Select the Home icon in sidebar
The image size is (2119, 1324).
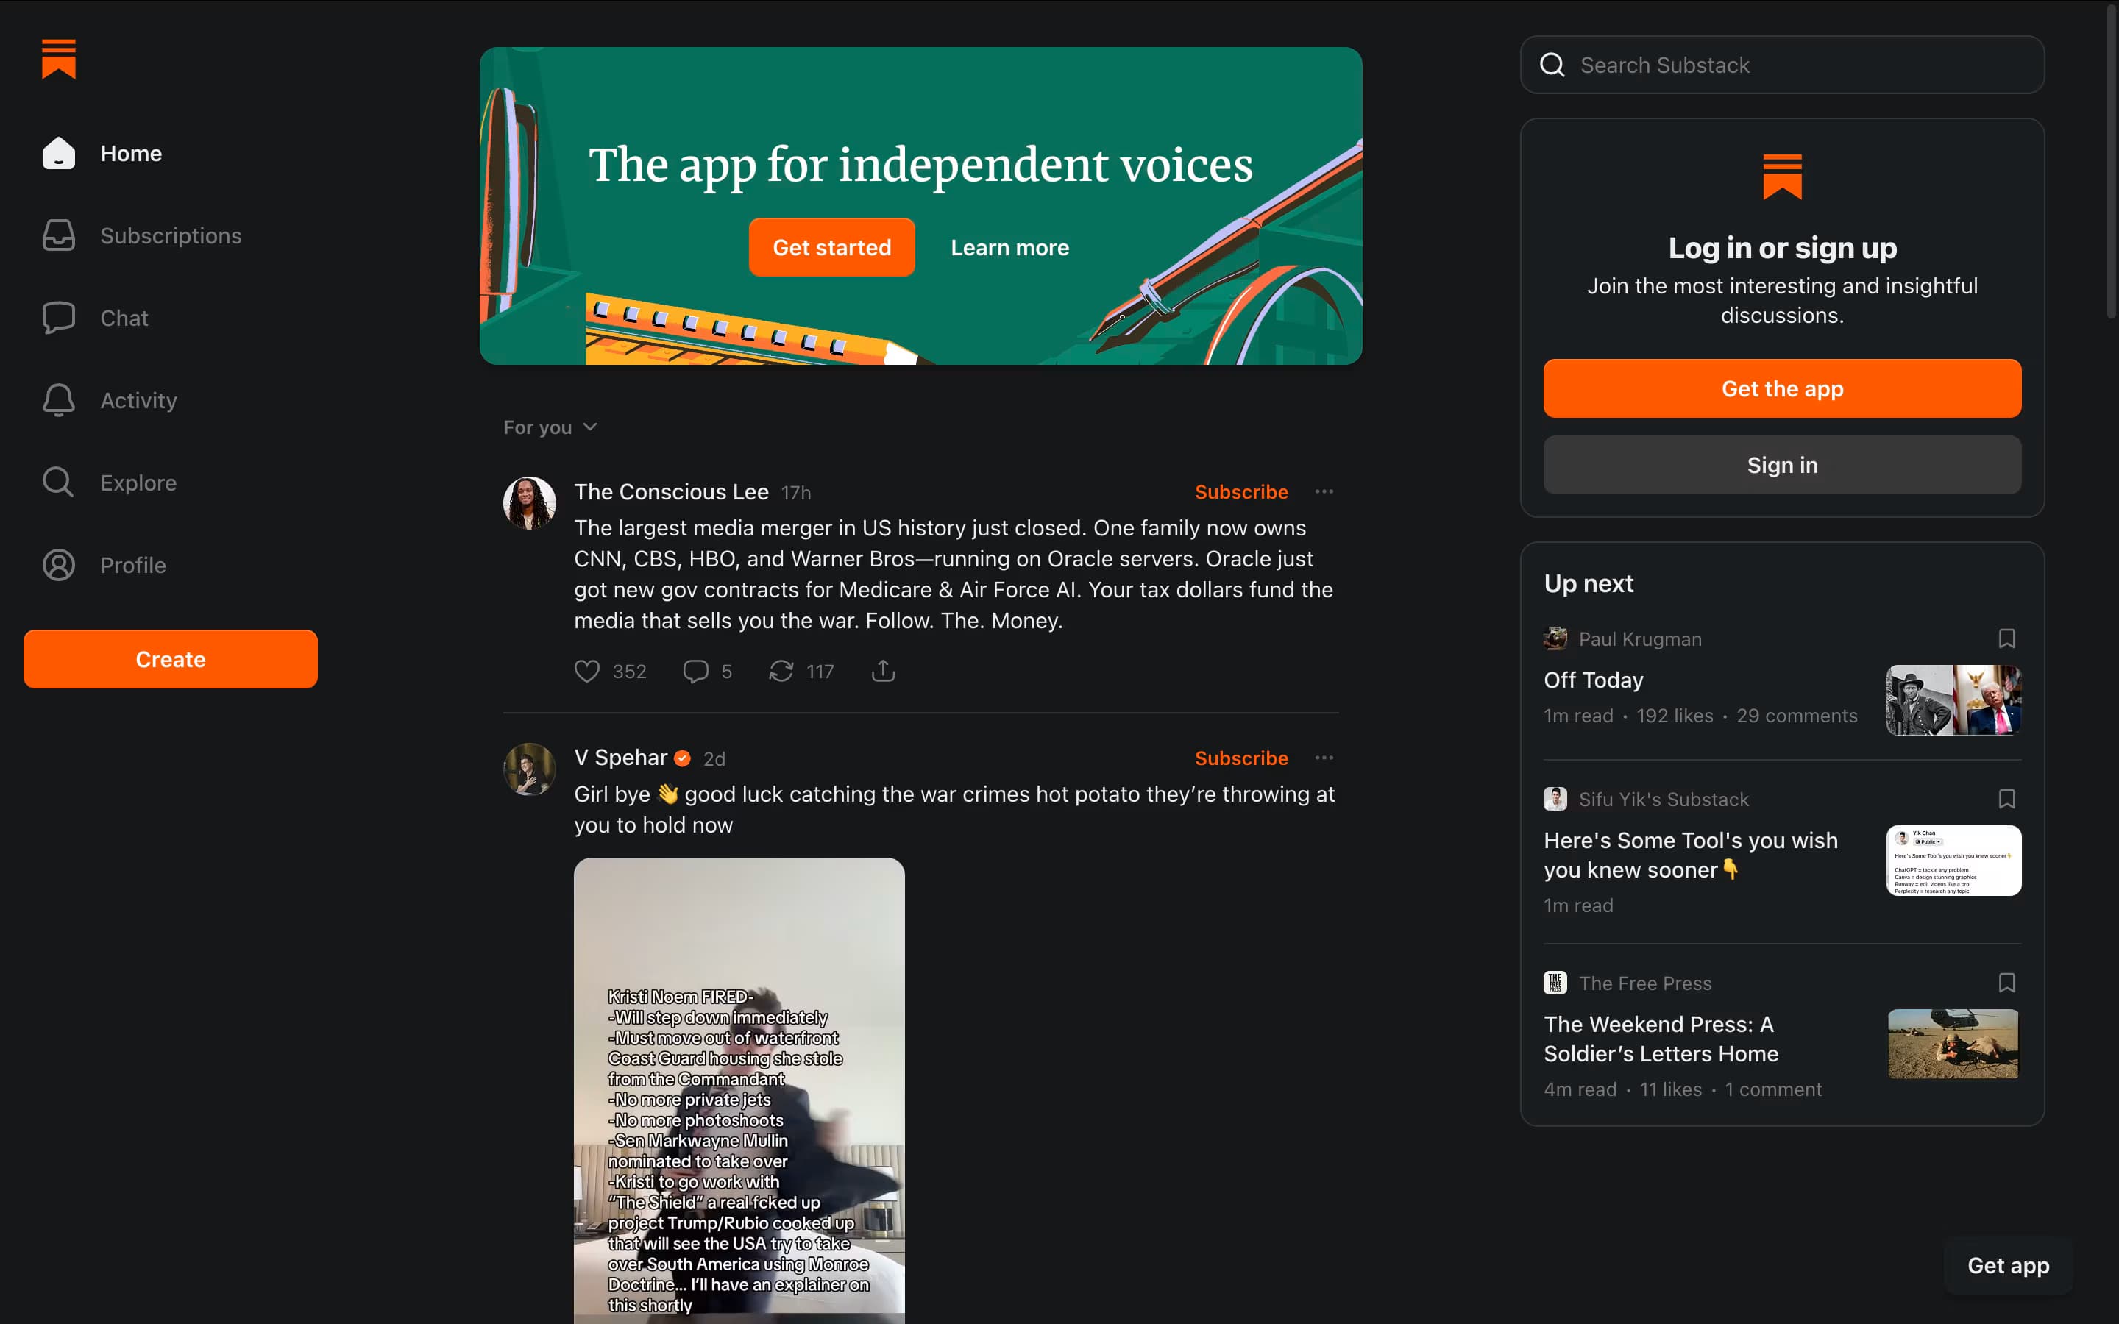[58, 153]
